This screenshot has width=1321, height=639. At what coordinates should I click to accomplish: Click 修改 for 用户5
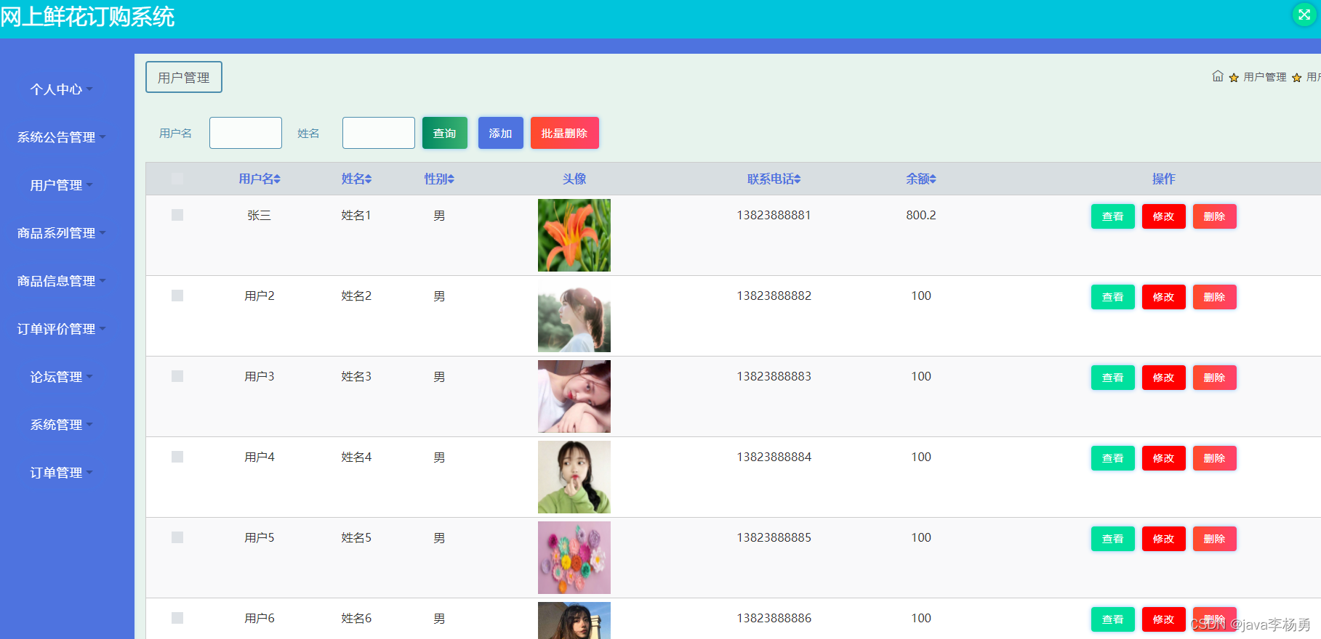[1164, 539]
